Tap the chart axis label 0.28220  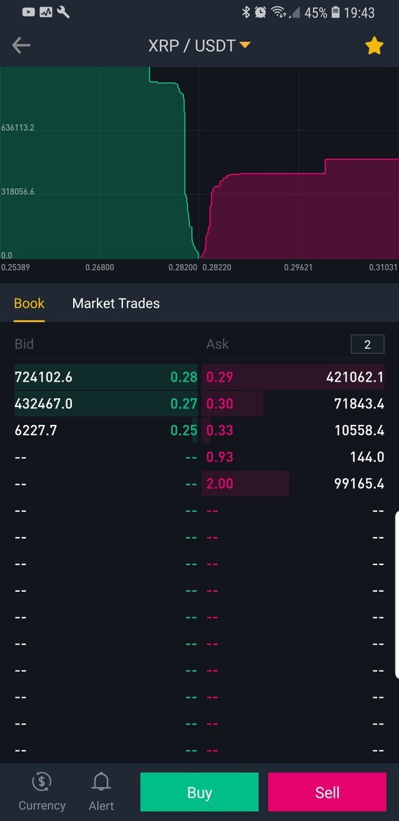[217, 268]
